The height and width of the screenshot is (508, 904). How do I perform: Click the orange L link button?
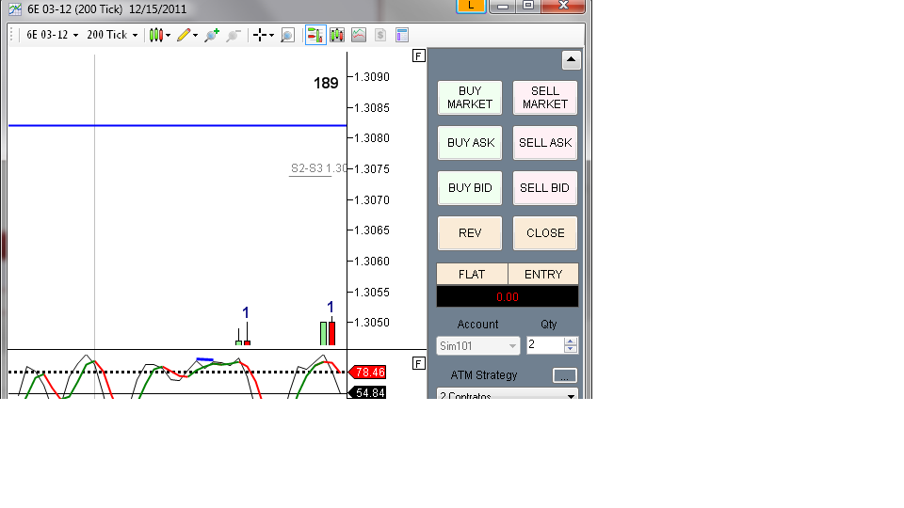[x=471, y=6]
